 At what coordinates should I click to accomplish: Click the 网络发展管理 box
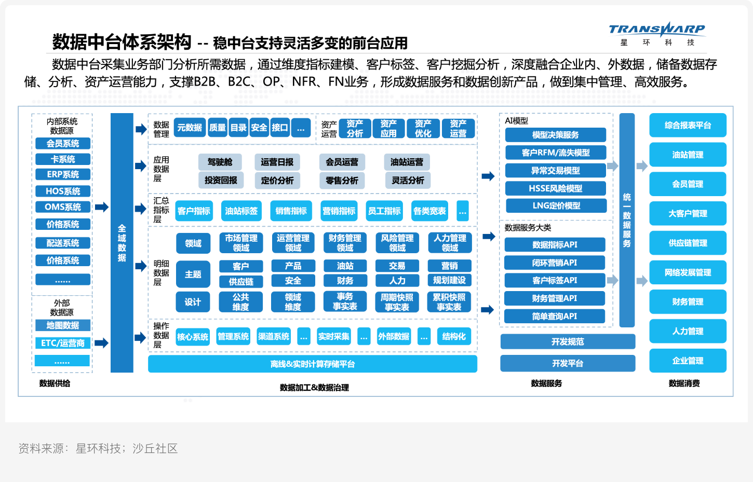[688, 272]
